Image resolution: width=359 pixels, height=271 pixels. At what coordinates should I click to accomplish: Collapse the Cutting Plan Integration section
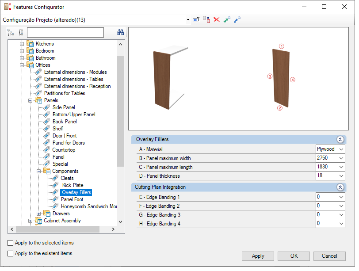pyautogui.click(x=340, y=187)
